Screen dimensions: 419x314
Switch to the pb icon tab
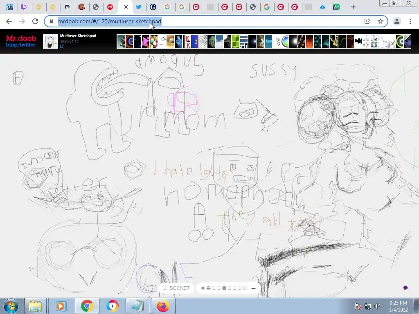[10, 7]
